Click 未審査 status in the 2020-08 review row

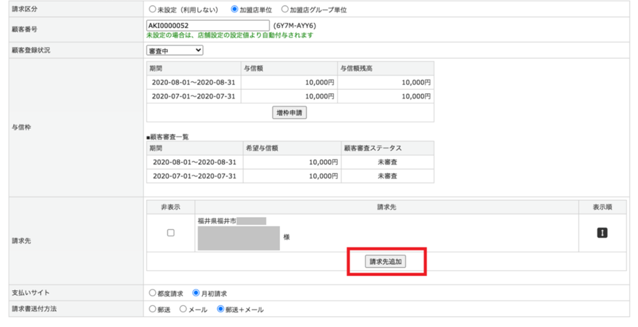387,162
